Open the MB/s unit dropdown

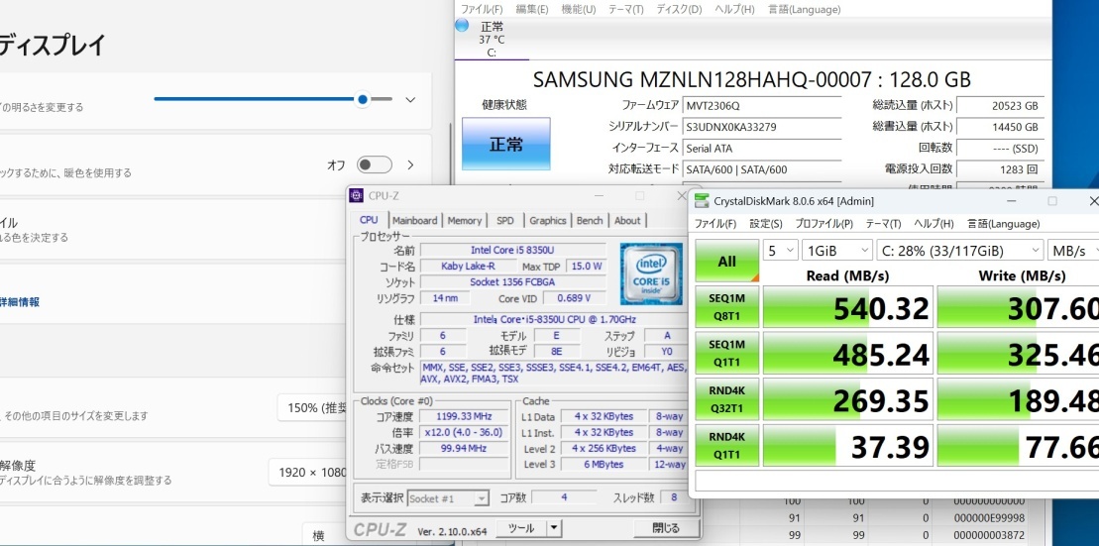(1073, 251)
